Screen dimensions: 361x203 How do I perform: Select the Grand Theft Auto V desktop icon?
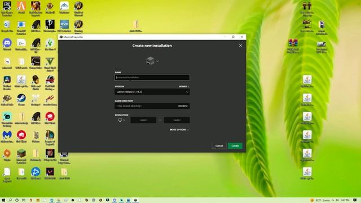50,64
